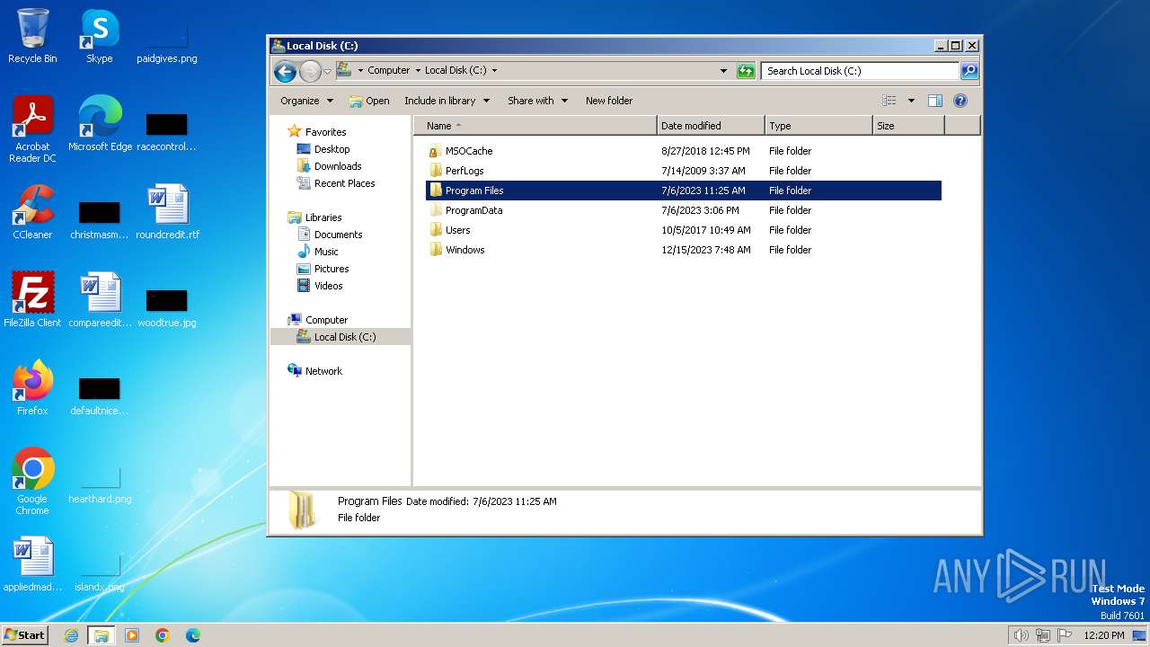Open Desktop in the Favorites list
The image size is (1150, 647).
pos(332,149)
